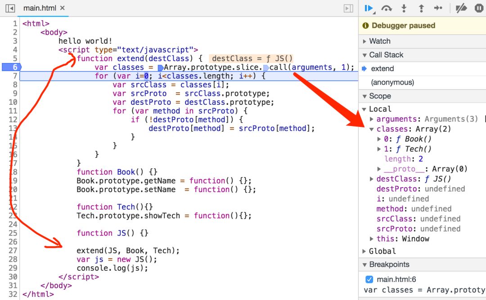Click the function Book() {} code line

pyautogui.click(x=117, y=172)
